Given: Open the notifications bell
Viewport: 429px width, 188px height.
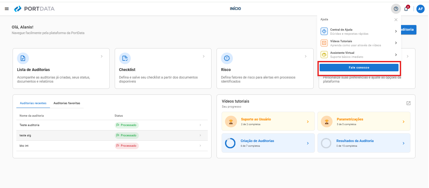Looking at the screenshot, I should [406, 9].
